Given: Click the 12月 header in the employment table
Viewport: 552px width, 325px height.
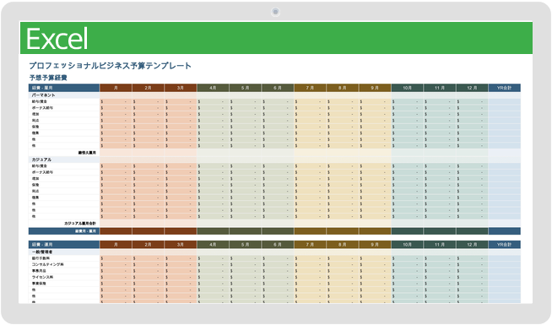Looking at the screenshot, I should pos(472,88).
